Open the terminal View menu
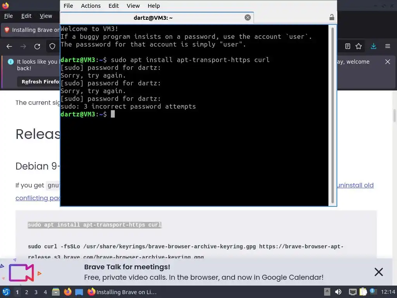The width and height of the screenshot is (397, 298). tap(133, 6)
